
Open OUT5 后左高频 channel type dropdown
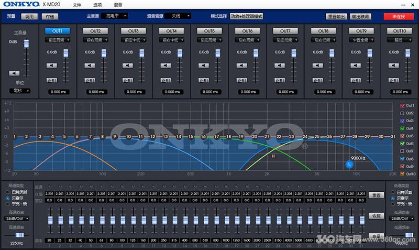point(210,40)
